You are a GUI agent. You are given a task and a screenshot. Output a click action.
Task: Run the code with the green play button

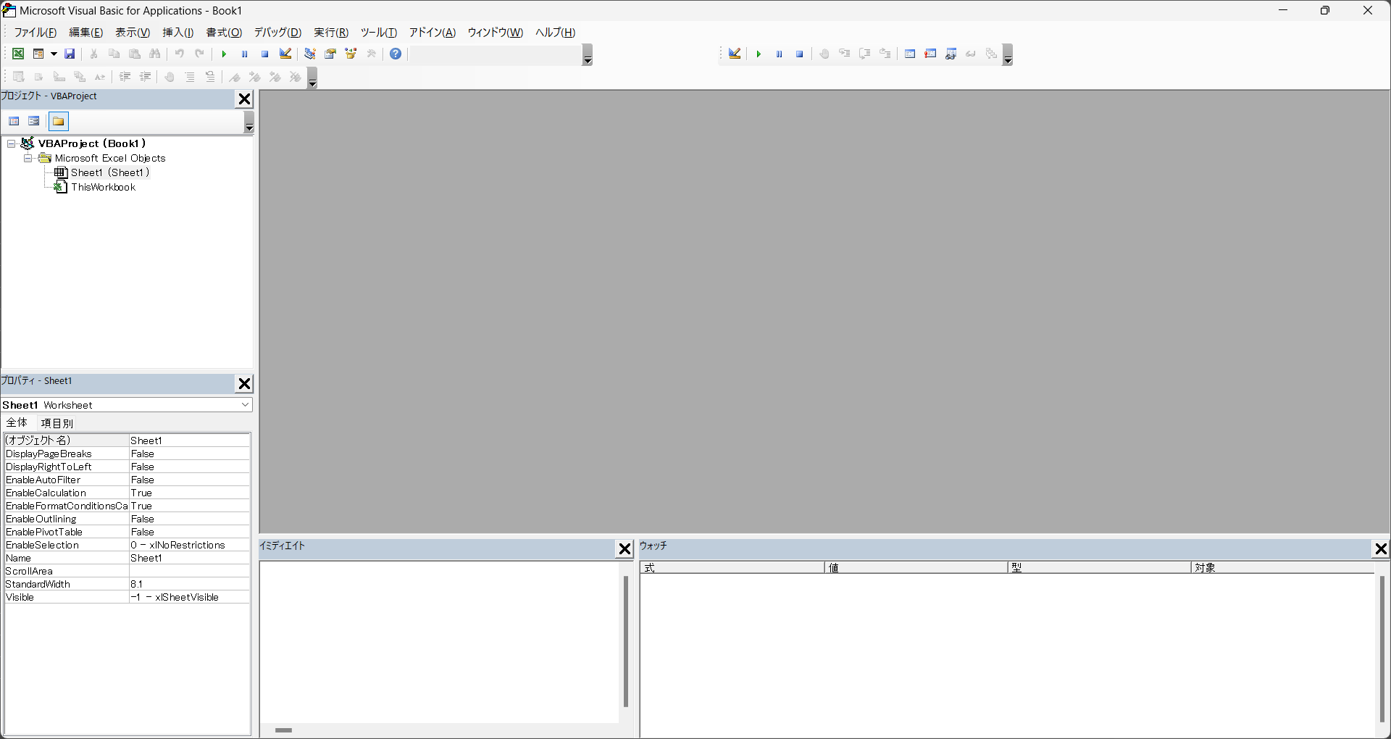(x=224, y=54)
